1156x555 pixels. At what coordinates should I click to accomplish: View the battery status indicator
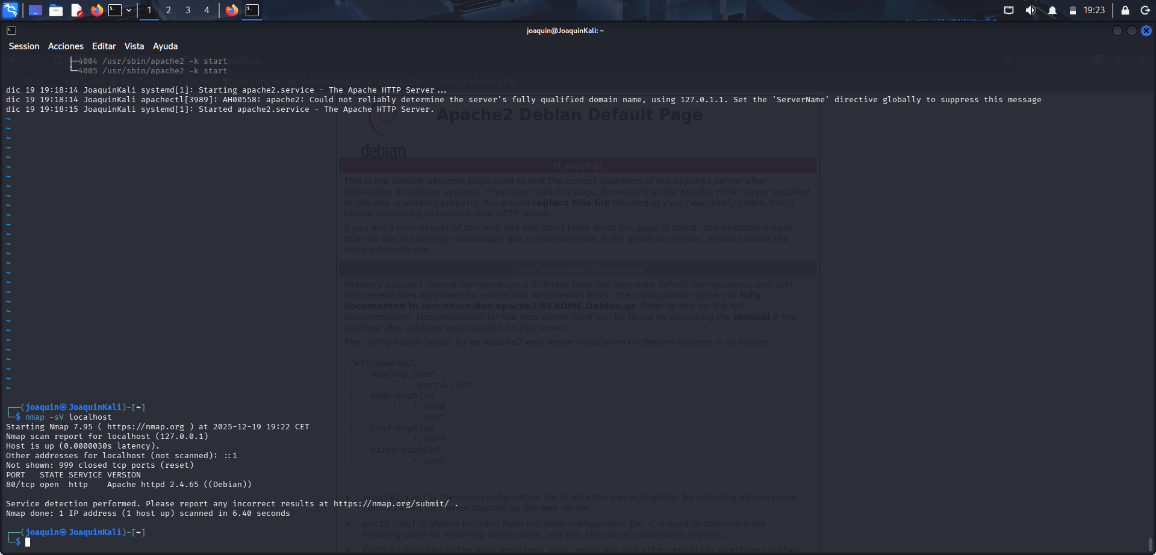tap(1073, 10)
